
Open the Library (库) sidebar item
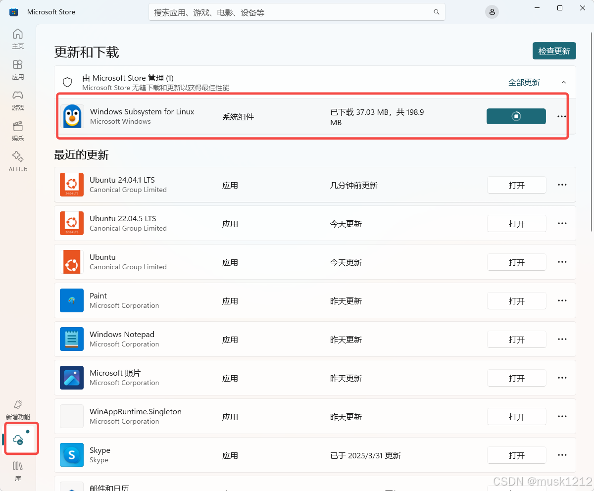pyautogui.click(x=18, y=471)
